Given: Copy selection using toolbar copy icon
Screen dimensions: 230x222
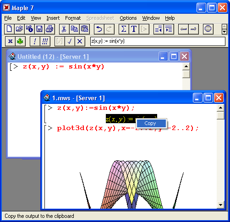Looking at the screenshot, I should coord(74,29).
